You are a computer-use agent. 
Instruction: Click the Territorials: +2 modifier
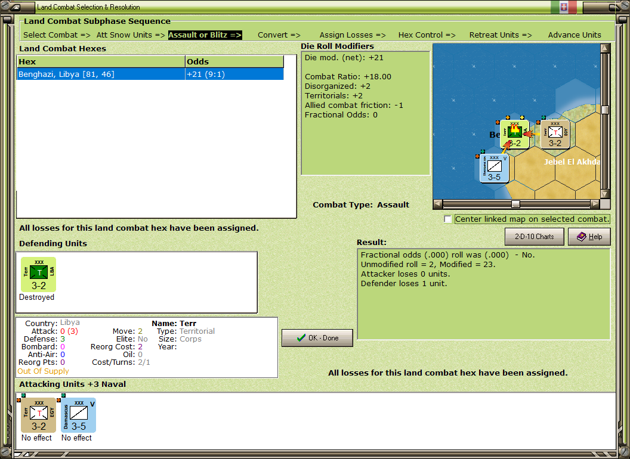pos(333,95)
